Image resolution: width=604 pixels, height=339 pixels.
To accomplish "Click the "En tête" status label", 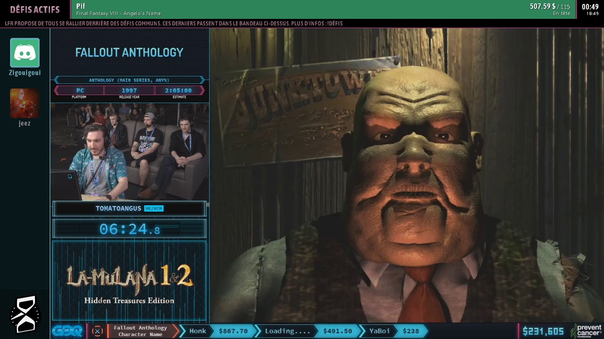I will coord(562,14).
